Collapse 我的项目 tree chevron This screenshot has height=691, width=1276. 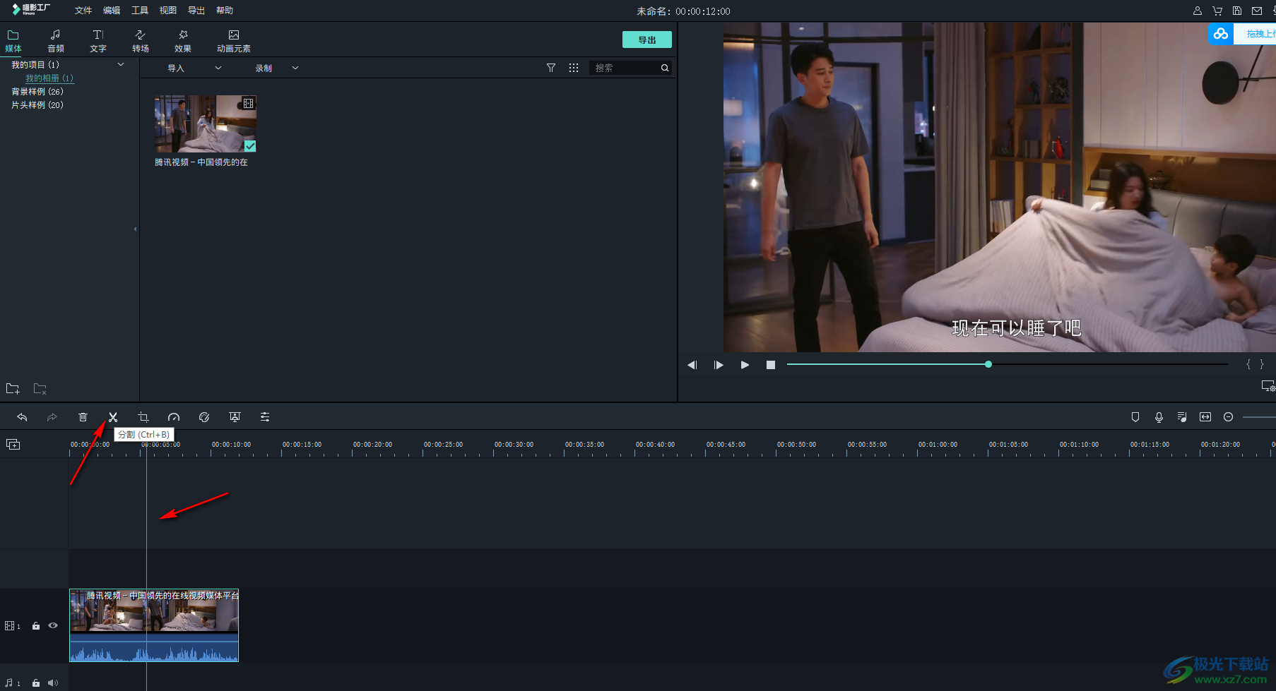121,64
